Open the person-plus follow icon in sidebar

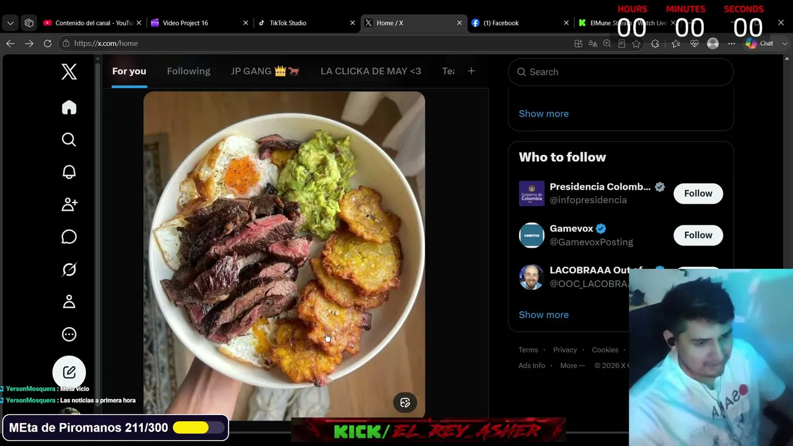pos(69,204)
